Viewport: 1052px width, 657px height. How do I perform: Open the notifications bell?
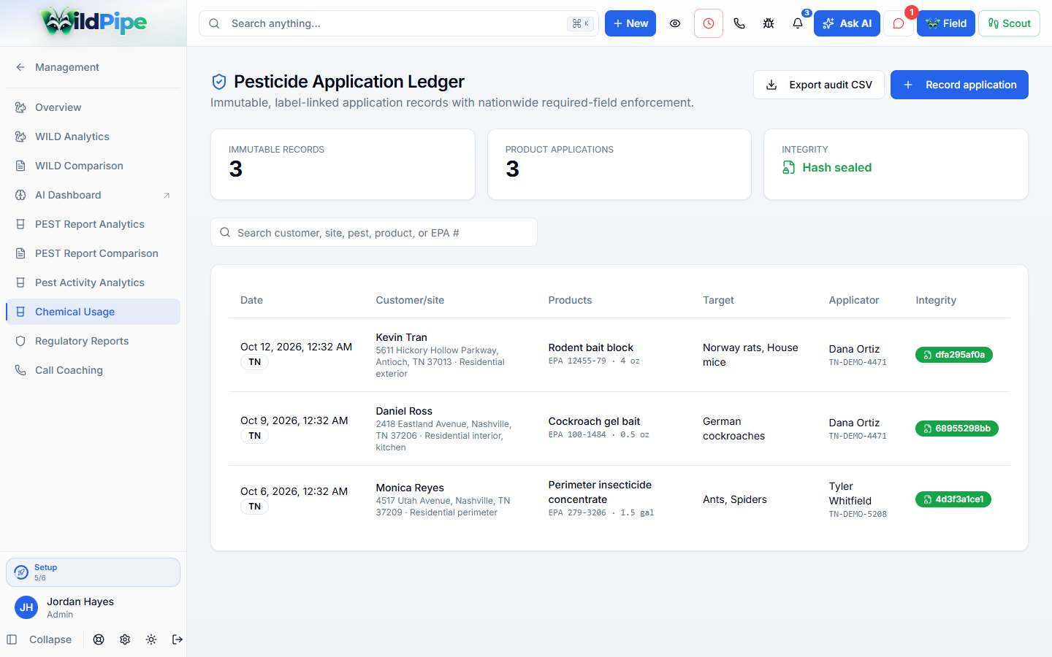(798, 23)
